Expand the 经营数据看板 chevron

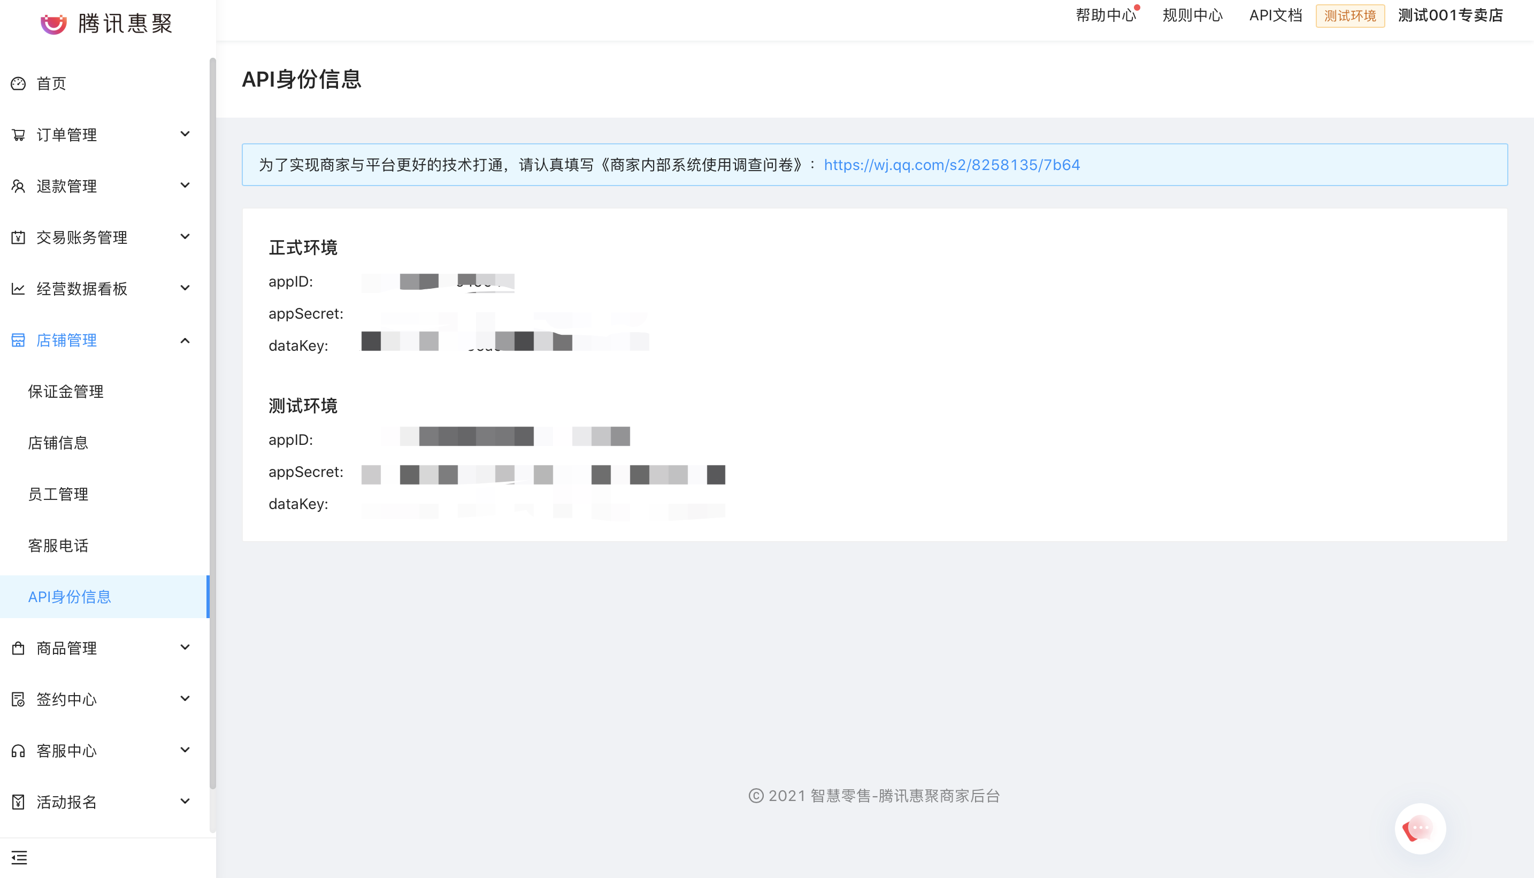(185, 288)
